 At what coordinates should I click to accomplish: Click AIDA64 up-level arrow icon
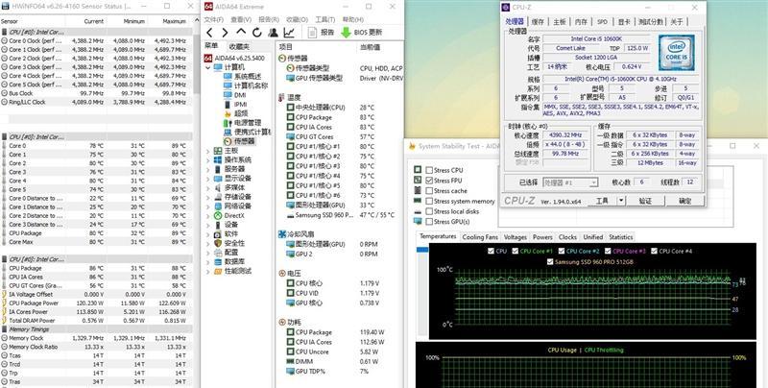(x=241, y=32)
